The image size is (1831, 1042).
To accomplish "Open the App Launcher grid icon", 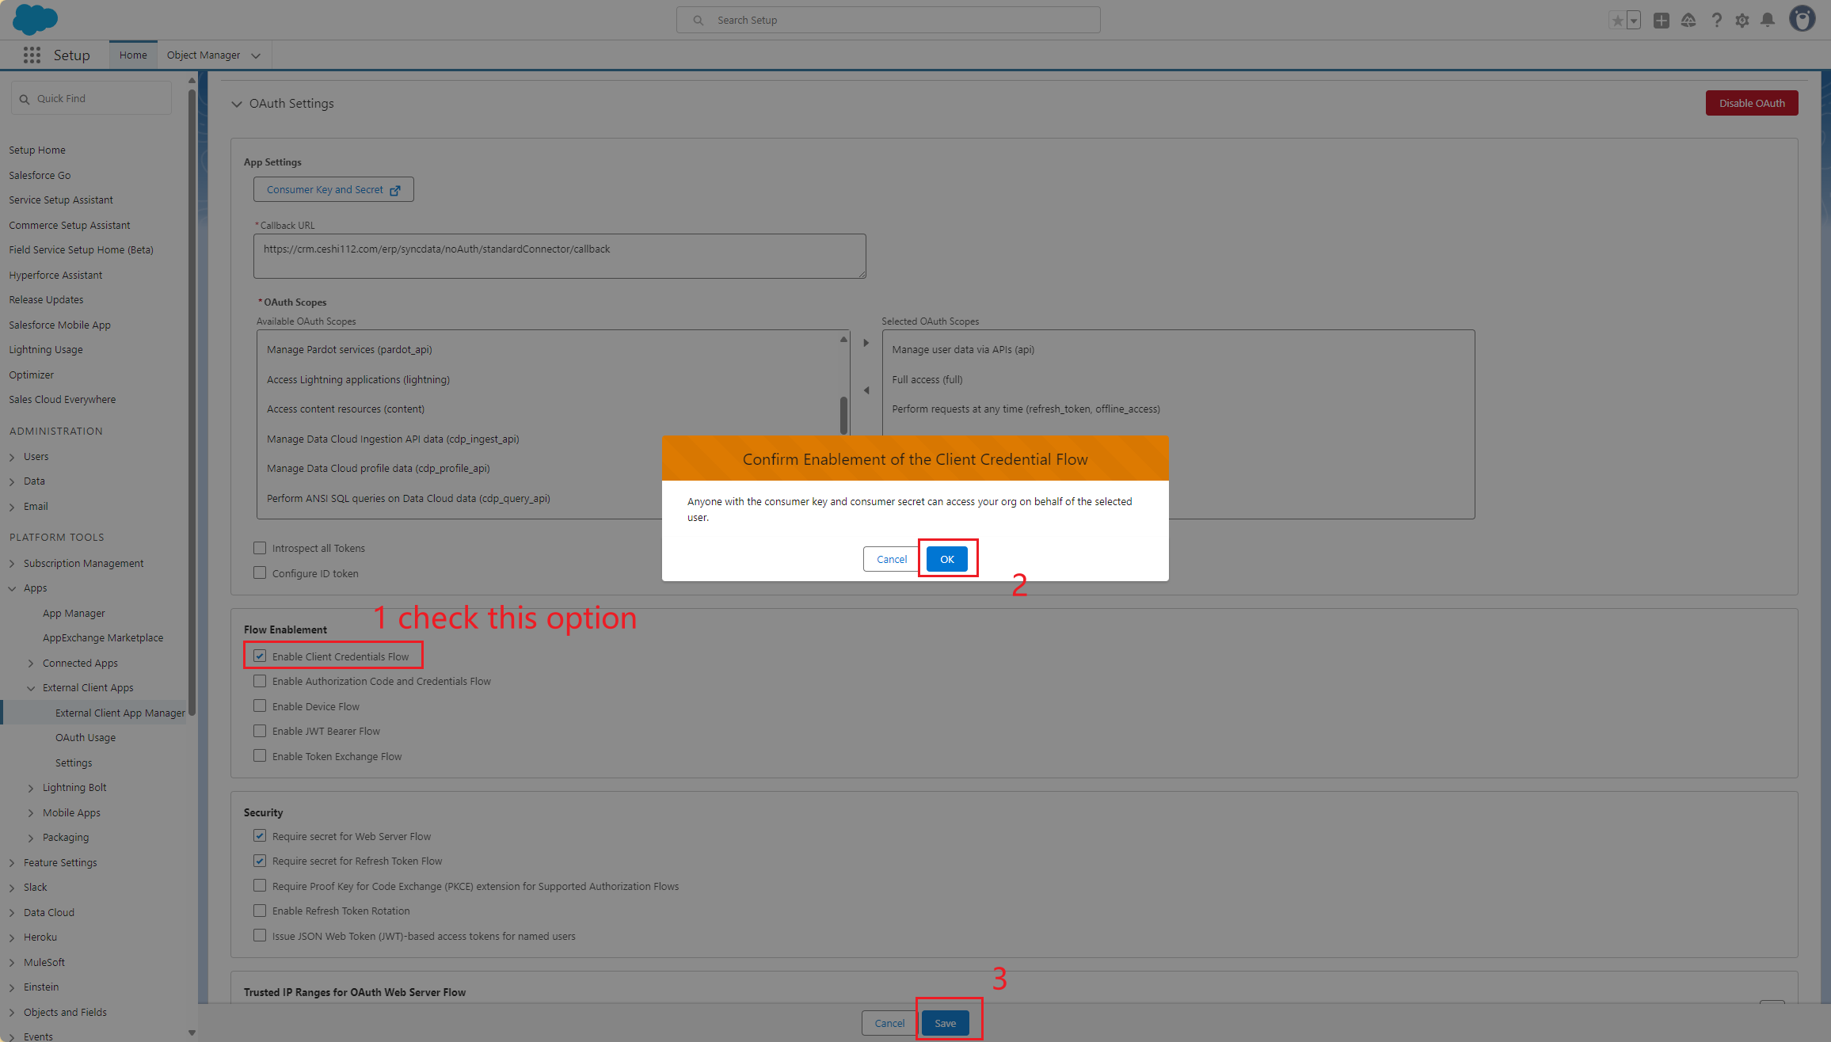I will click(x=32, y=55).
